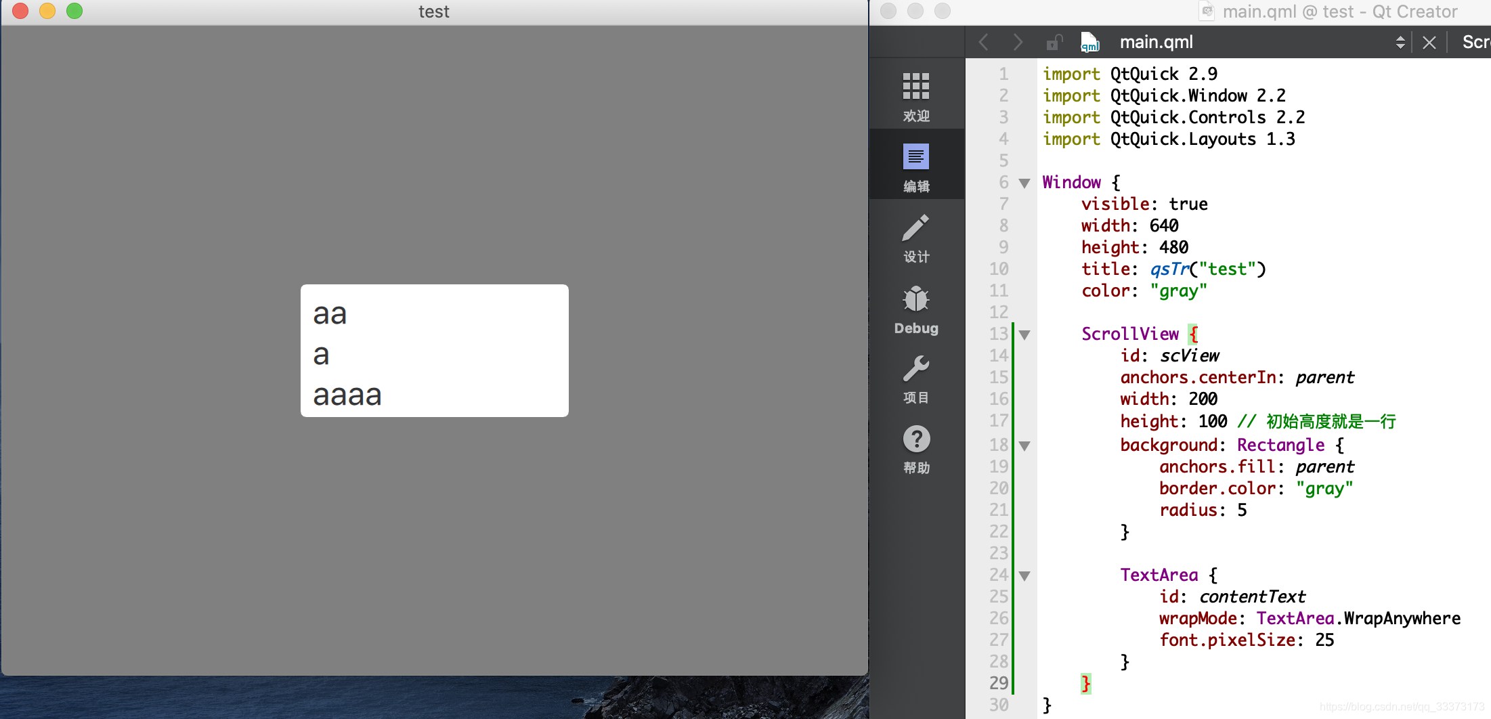
Task: Open the open-documents dropdown beside main.qml title
Action: pyautogui.click(x=1400, y=42)
